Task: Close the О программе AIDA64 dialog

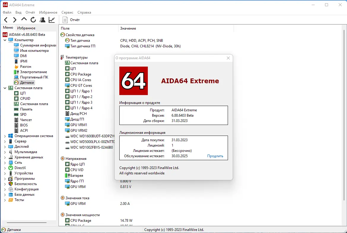Action: (228, 58)
